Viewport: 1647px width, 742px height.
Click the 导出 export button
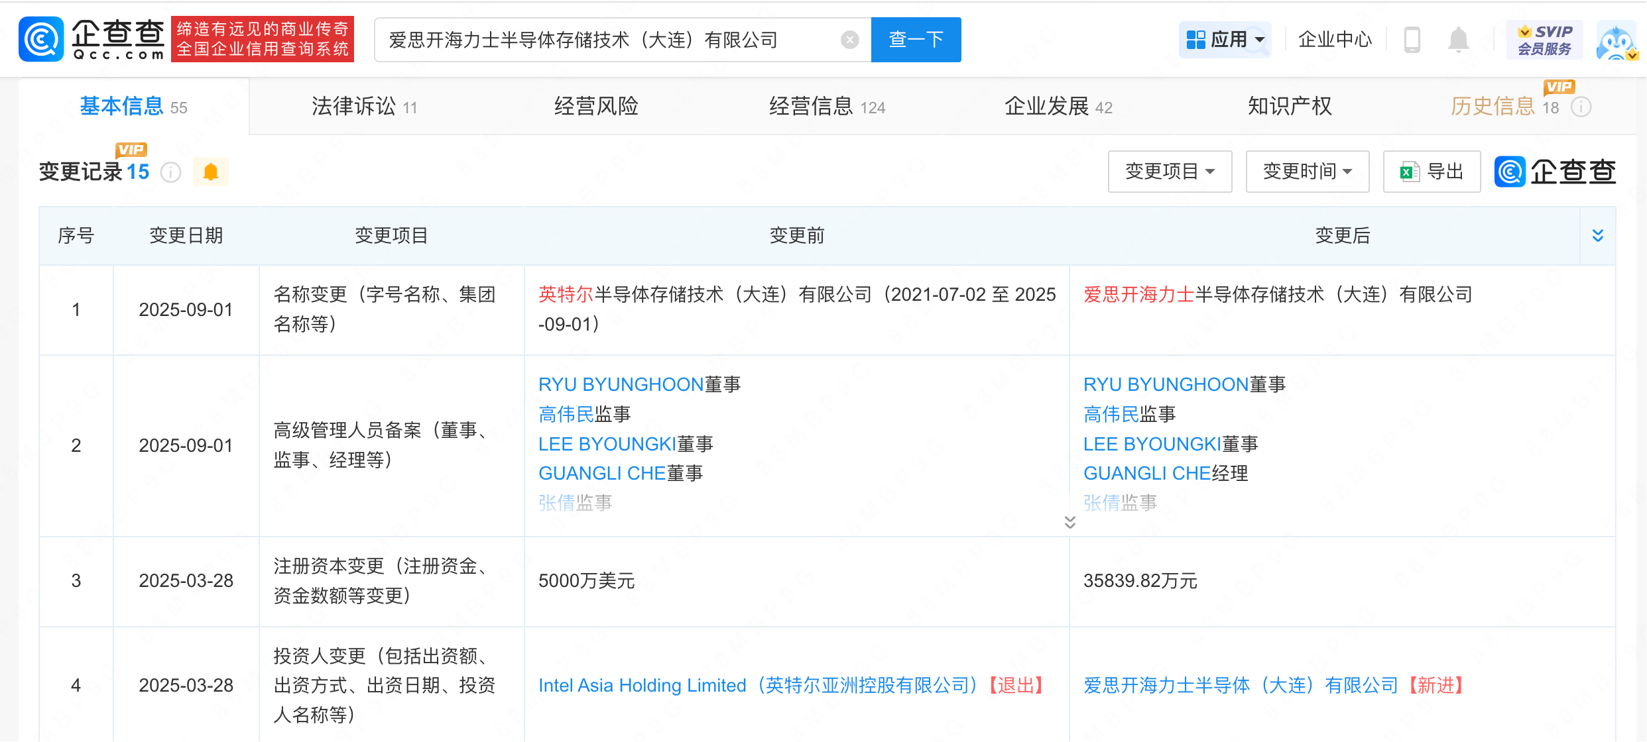[x=1432, y=172]
